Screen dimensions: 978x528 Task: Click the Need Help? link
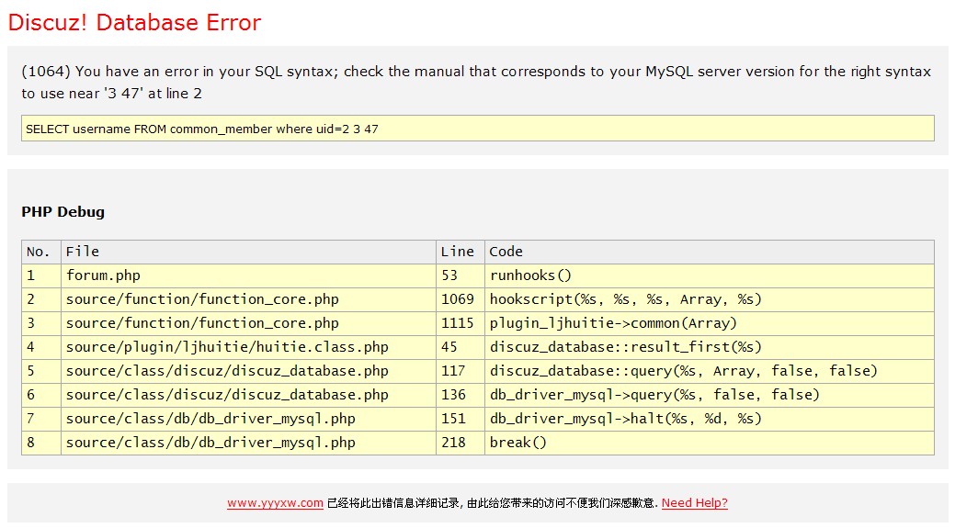click(x=694, y=503)
